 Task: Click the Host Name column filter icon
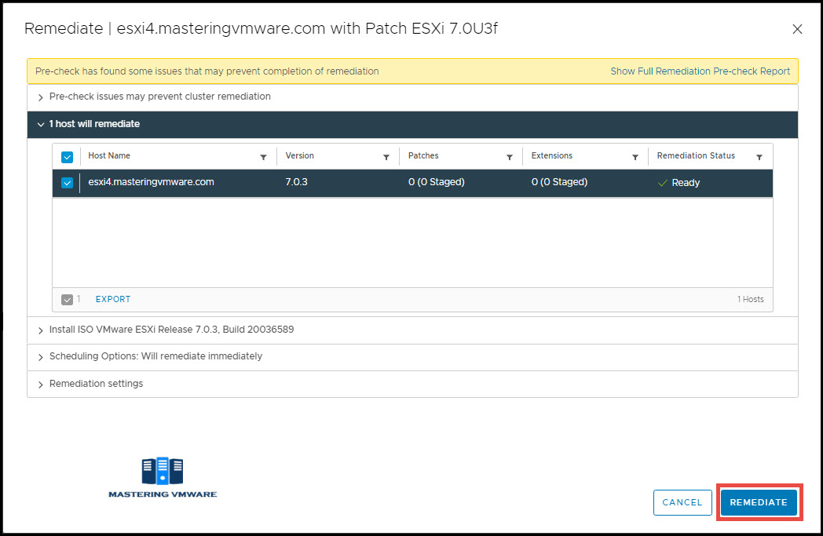[x=264, y=157]
